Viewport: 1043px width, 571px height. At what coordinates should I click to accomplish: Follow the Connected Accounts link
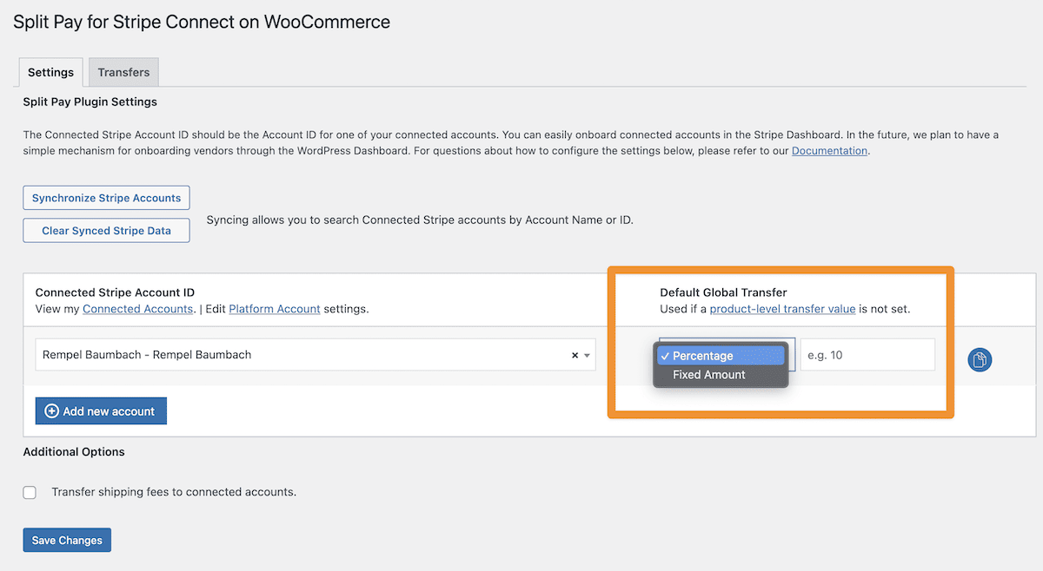pyautogui.click(x=137, y=309)
